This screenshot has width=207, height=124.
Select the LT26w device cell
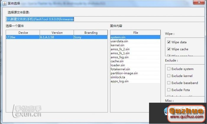23,37
